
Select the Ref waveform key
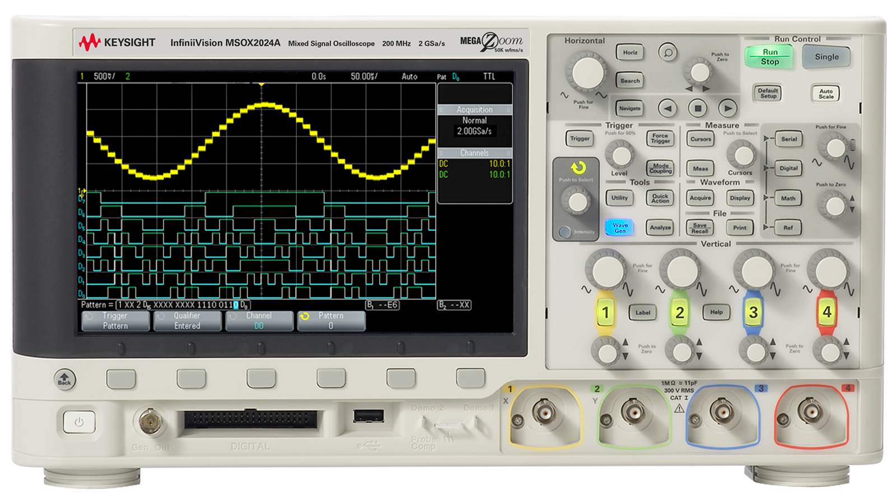[788, 227]
